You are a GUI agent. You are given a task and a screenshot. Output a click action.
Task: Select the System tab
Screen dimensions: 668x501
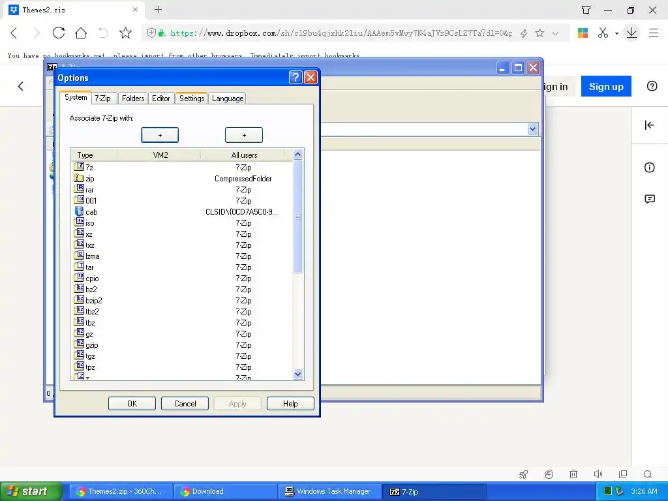[76, 98]
